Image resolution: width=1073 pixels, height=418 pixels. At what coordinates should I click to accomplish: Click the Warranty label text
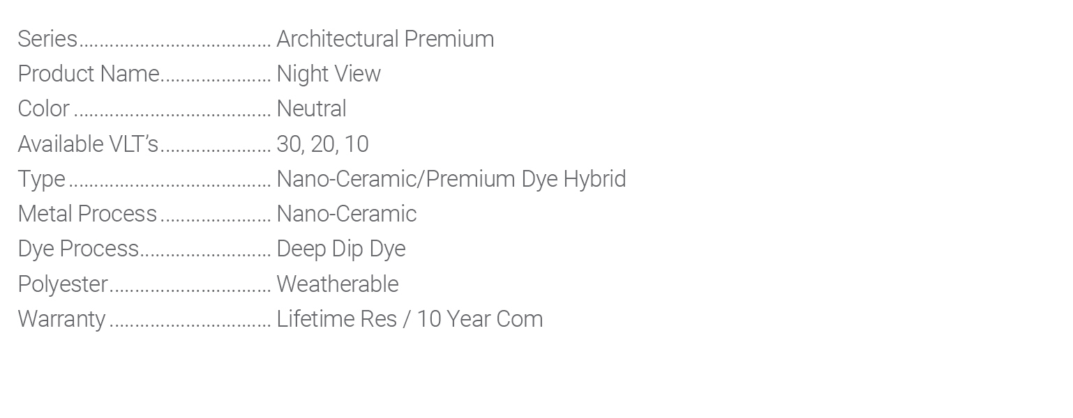coord(61,320)
